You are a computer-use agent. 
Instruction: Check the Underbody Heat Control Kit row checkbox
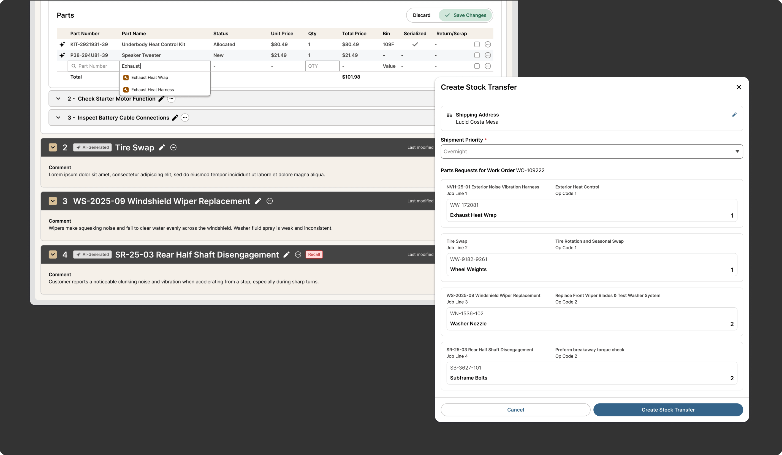coord(477,44)
